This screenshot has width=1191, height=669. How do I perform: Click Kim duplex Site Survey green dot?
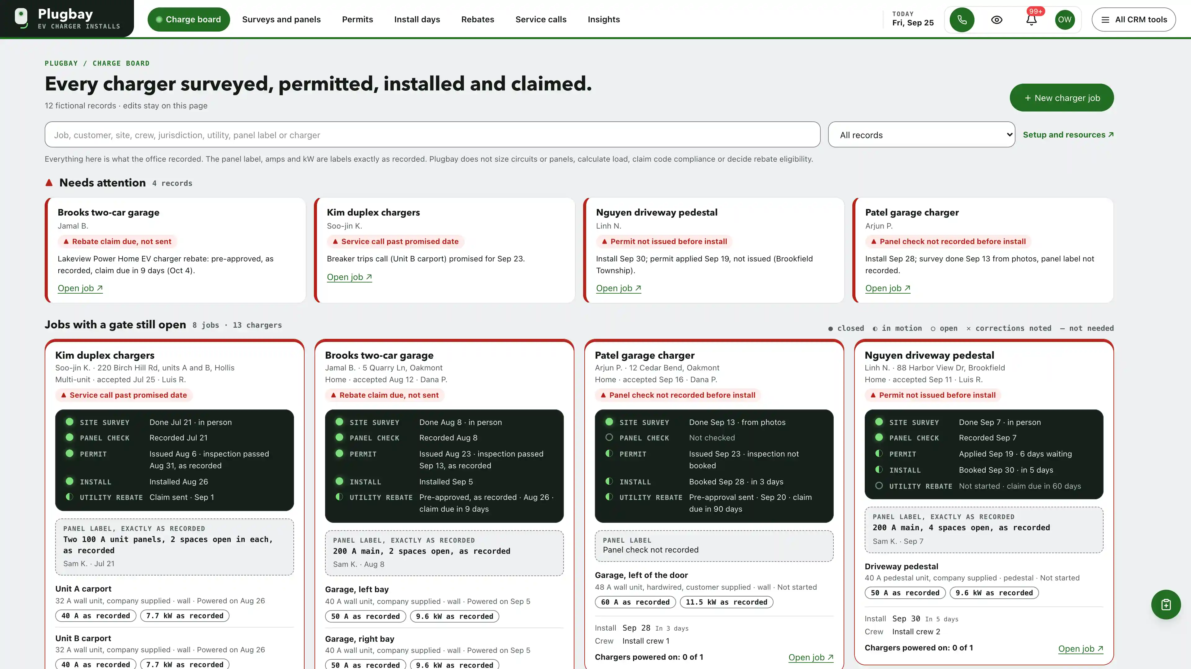[x=69, y=422]
